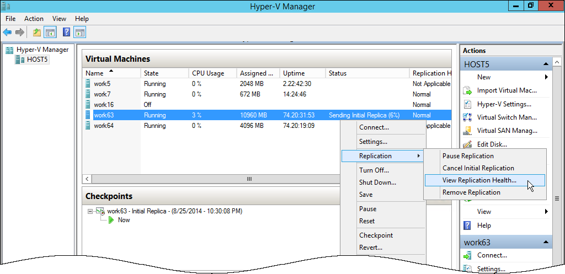The width and height of the screenshot is (565, 274).
Task: Select Pause Replication in the submenu
Action: tap(468, 156)
